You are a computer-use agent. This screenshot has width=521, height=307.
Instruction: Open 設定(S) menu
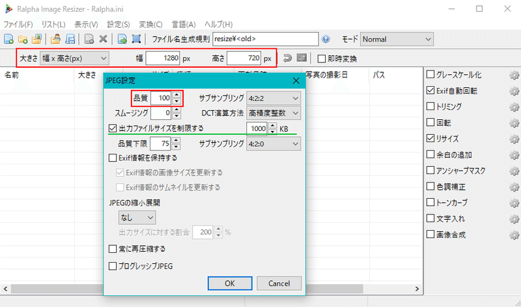tap(119, 25)
